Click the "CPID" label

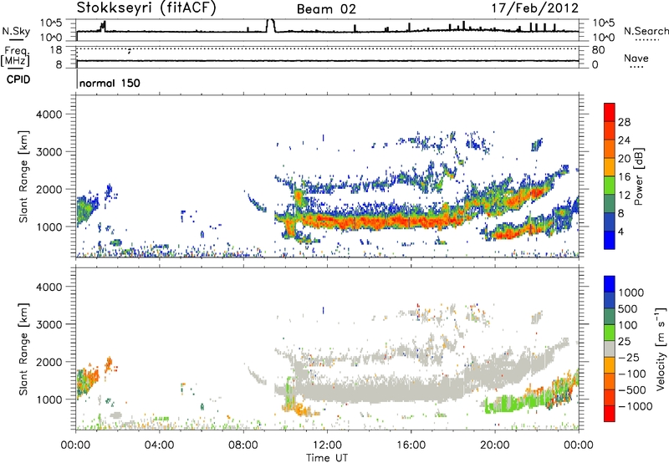pyautogui.click(x=18, y=79)
